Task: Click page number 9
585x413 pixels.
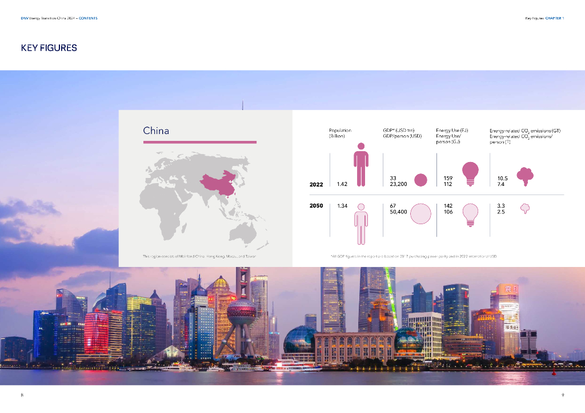Action: [x=563, y=395]
